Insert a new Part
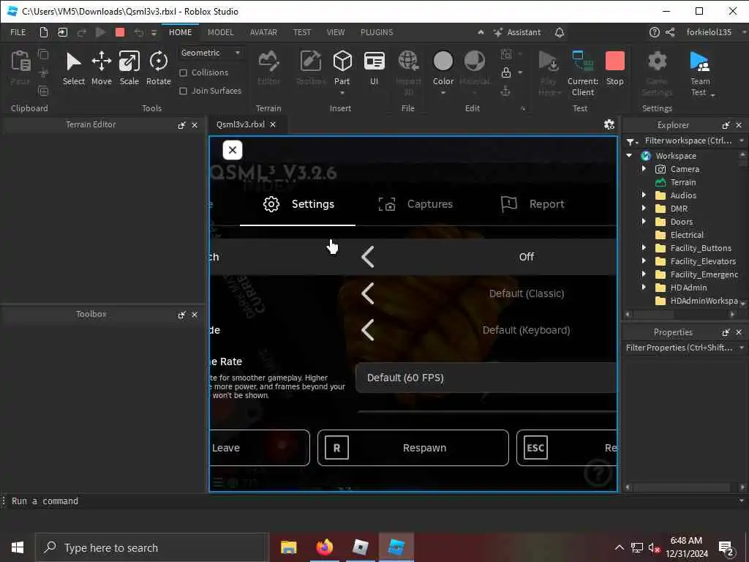749x562 pixels. (x=342, y=69)
